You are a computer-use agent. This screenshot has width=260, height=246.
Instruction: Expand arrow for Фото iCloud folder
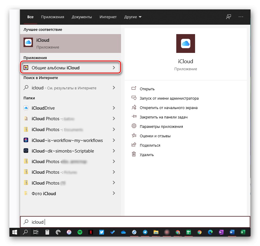pyautogui.click(x=114, y=194)
